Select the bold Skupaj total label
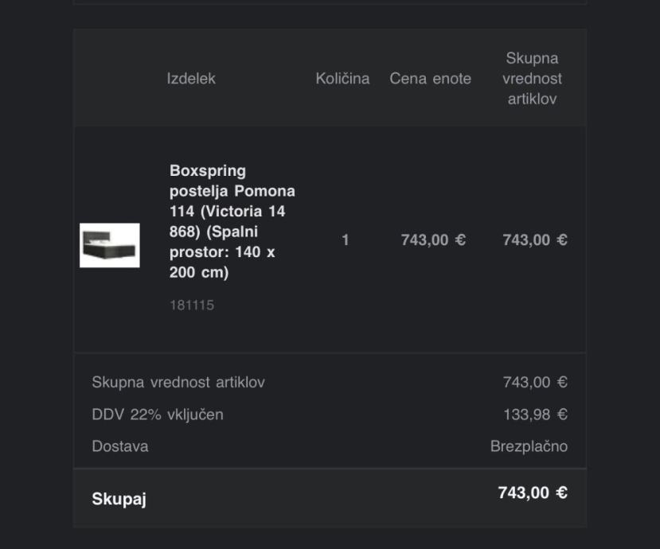The height and width of the screenshot is (549, 660). tap(119, 500)
